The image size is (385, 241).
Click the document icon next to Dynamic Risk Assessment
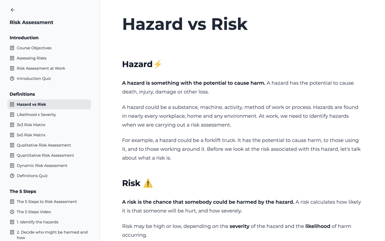[12, 166]
